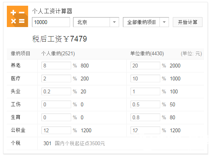Image resolution: width=212 pixels, height=157 pixels.
Task: Edit personal 失业 percentage field
Action: coord(56,91)
